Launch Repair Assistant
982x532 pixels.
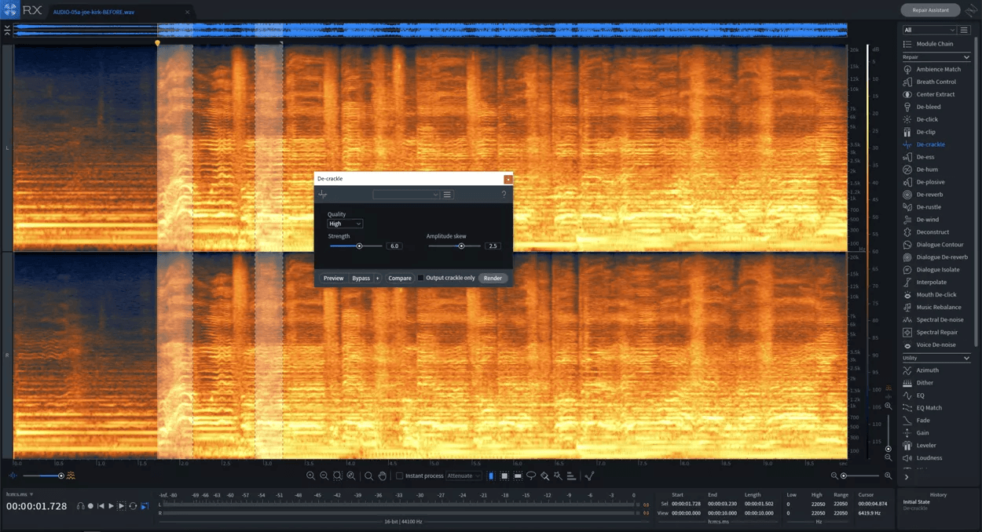tap(930, 10)
